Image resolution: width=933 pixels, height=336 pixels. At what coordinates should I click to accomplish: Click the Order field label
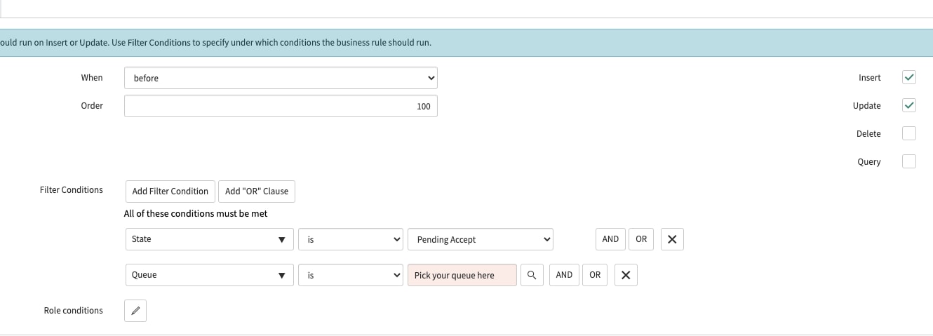point(92,106)
